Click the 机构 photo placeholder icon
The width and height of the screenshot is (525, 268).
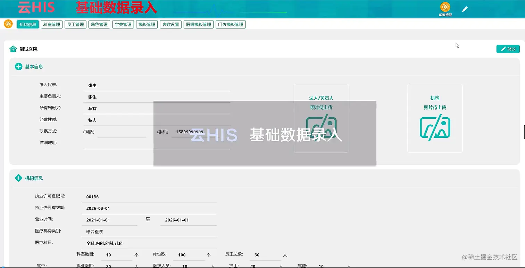coord(435,128)
